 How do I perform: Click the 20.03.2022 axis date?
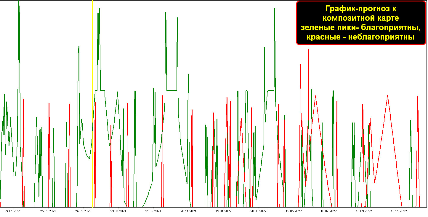tap(258, 211)
